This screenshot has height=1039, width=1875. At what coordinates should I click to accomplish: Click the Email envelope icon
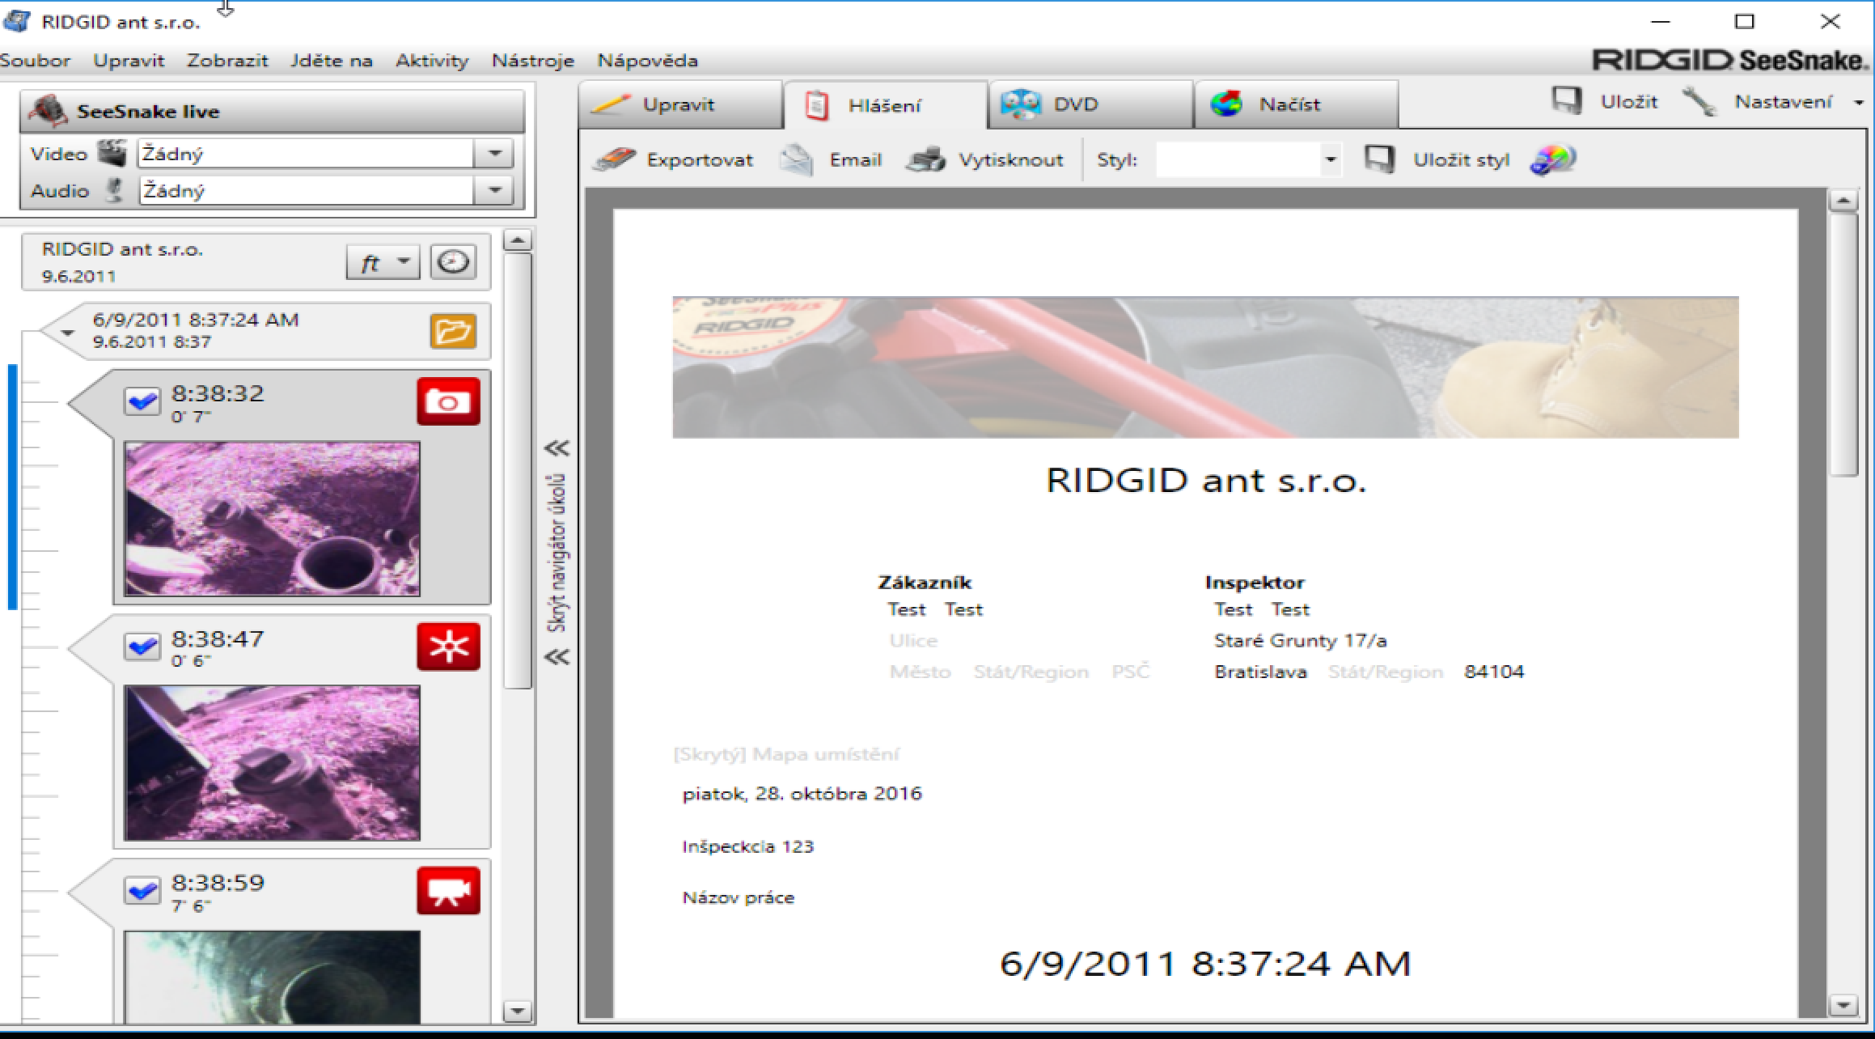click(797, 159)
